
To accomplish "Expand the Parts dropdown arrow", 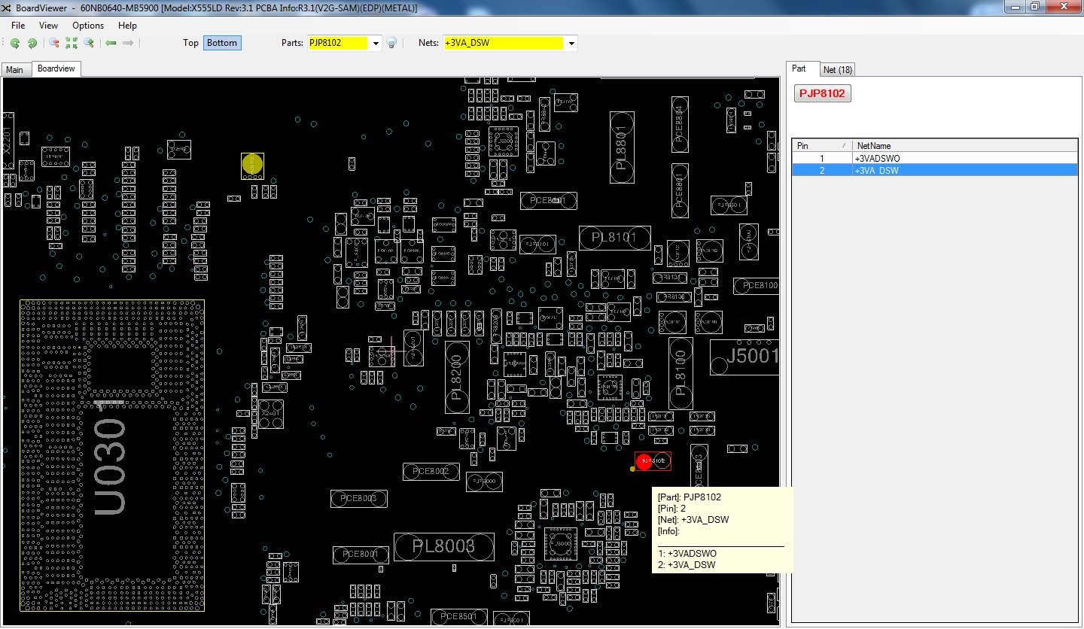I will 376,43.
